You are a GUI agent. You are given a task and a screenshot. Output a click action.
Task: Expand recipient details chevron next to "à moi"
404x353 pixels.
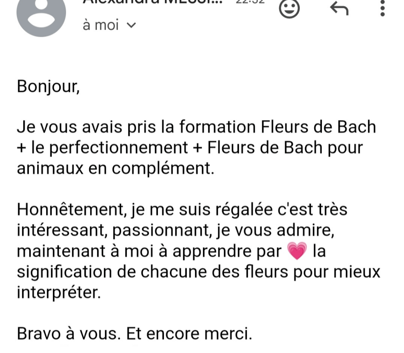coord(132,25)
